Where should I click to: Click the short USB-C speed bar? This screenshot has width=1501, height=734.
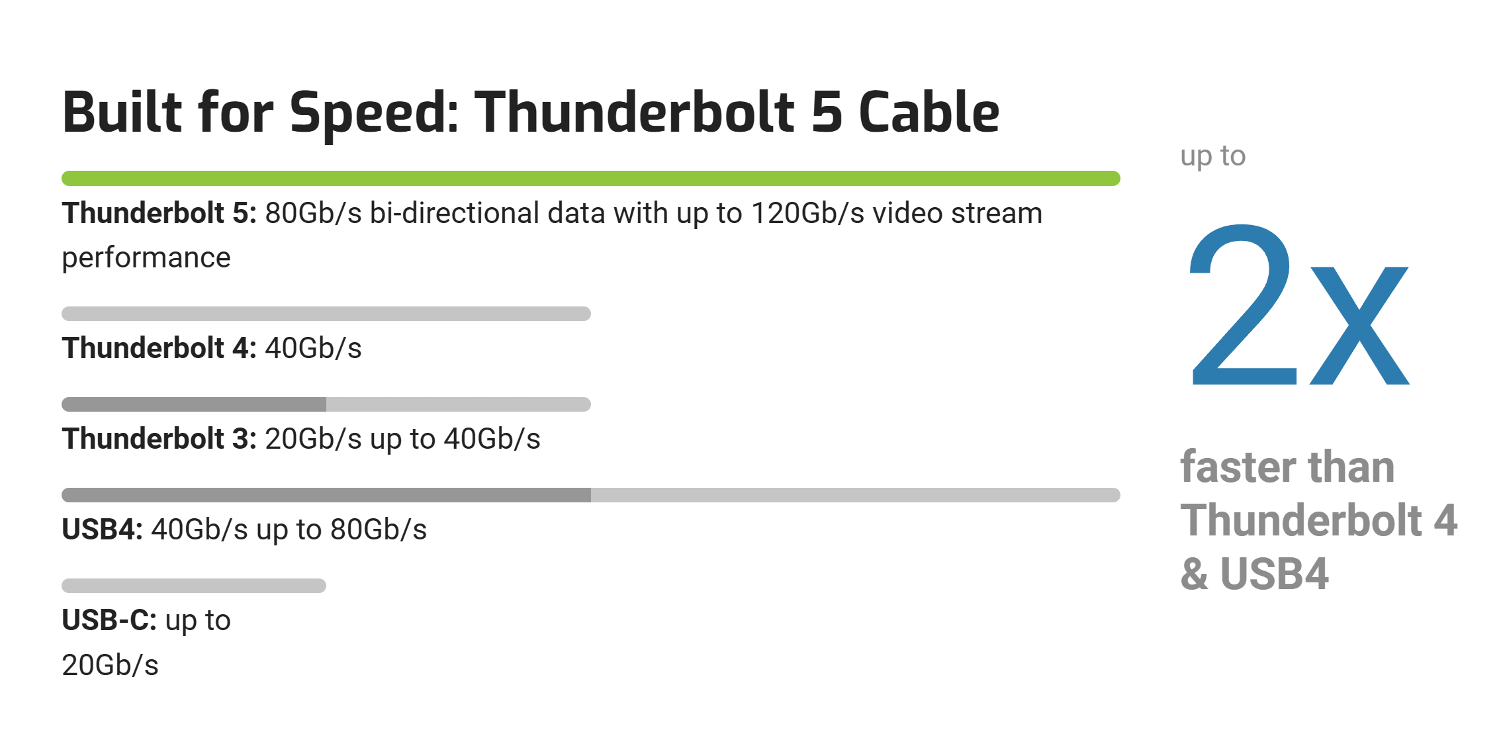[194, 586]
